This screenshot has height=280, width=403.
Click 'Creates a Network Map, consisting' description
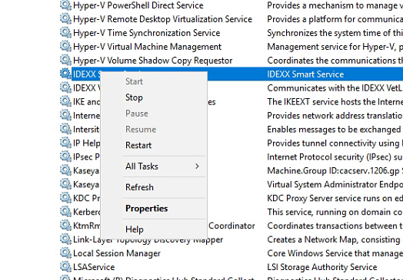[334, 240]
